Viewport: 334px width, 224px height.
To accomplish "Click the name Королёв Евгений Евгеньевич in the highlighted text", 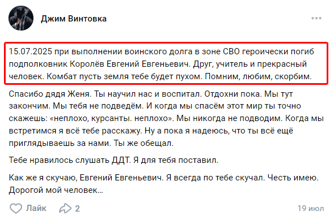I will click(130, 64).
